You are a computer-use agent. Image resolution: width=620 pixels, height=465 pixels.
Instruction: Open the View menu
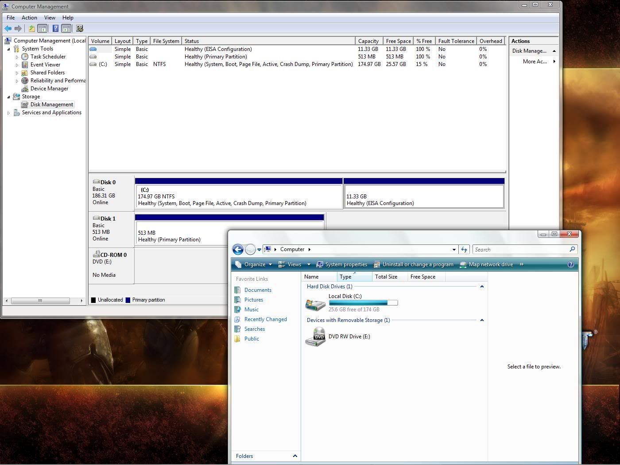pyautogui.click(x=50, y=18)
